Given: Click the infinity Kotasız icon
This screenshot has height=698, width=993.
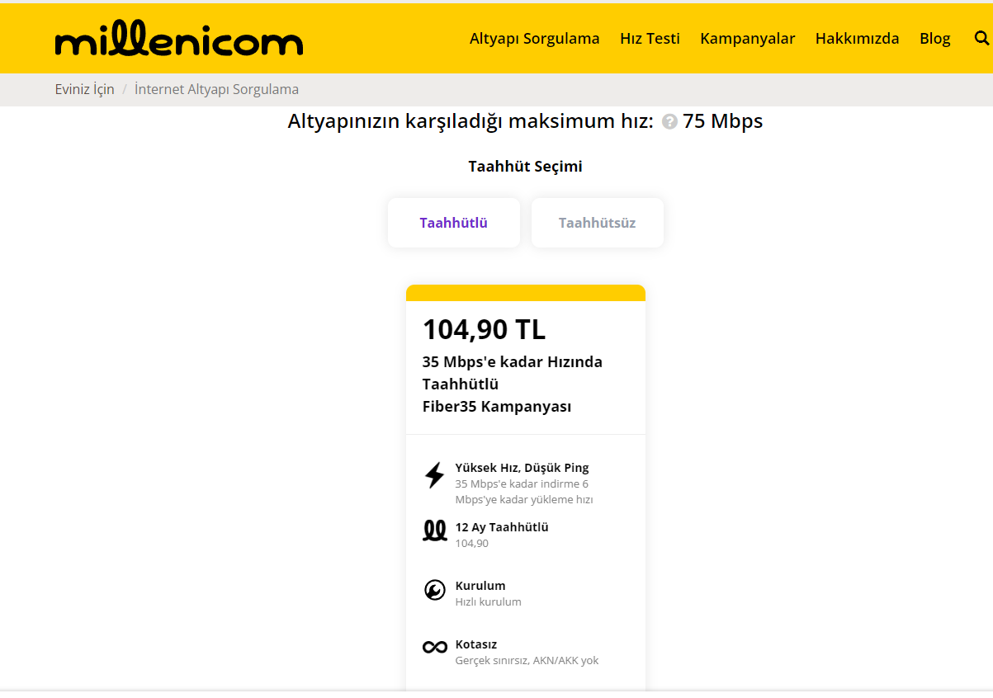Looking at the screenshot, I should click(434, 648).
